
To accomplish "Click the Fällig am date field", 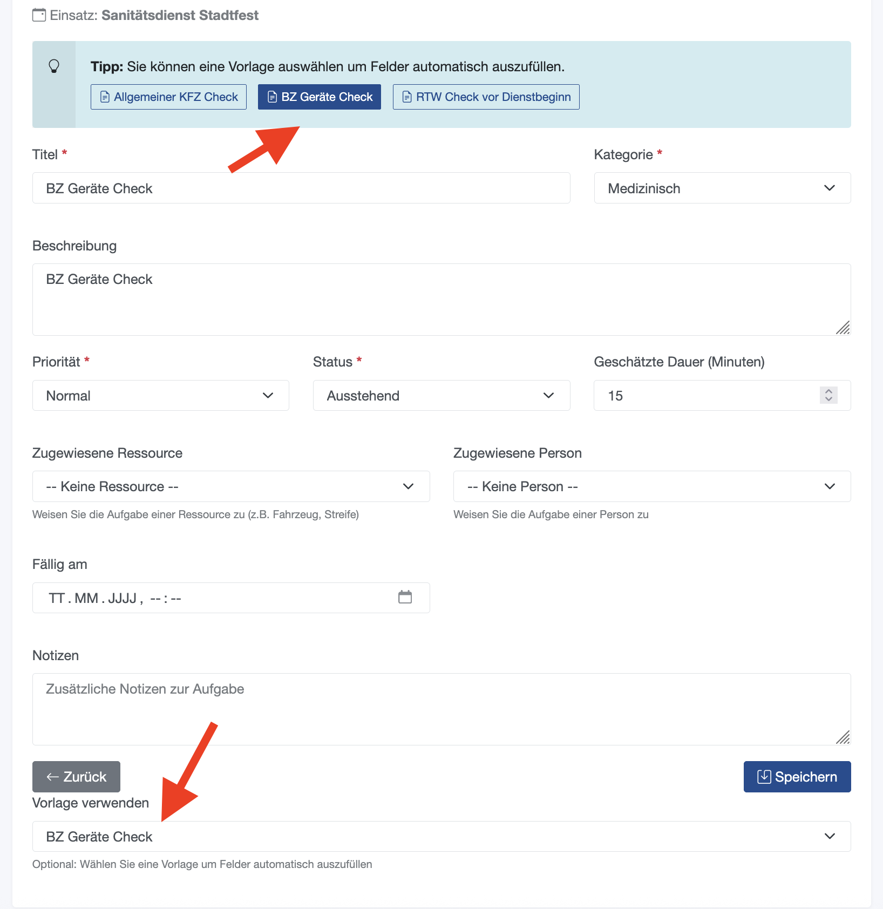I will pyautogui.click(x=231, y=598).
